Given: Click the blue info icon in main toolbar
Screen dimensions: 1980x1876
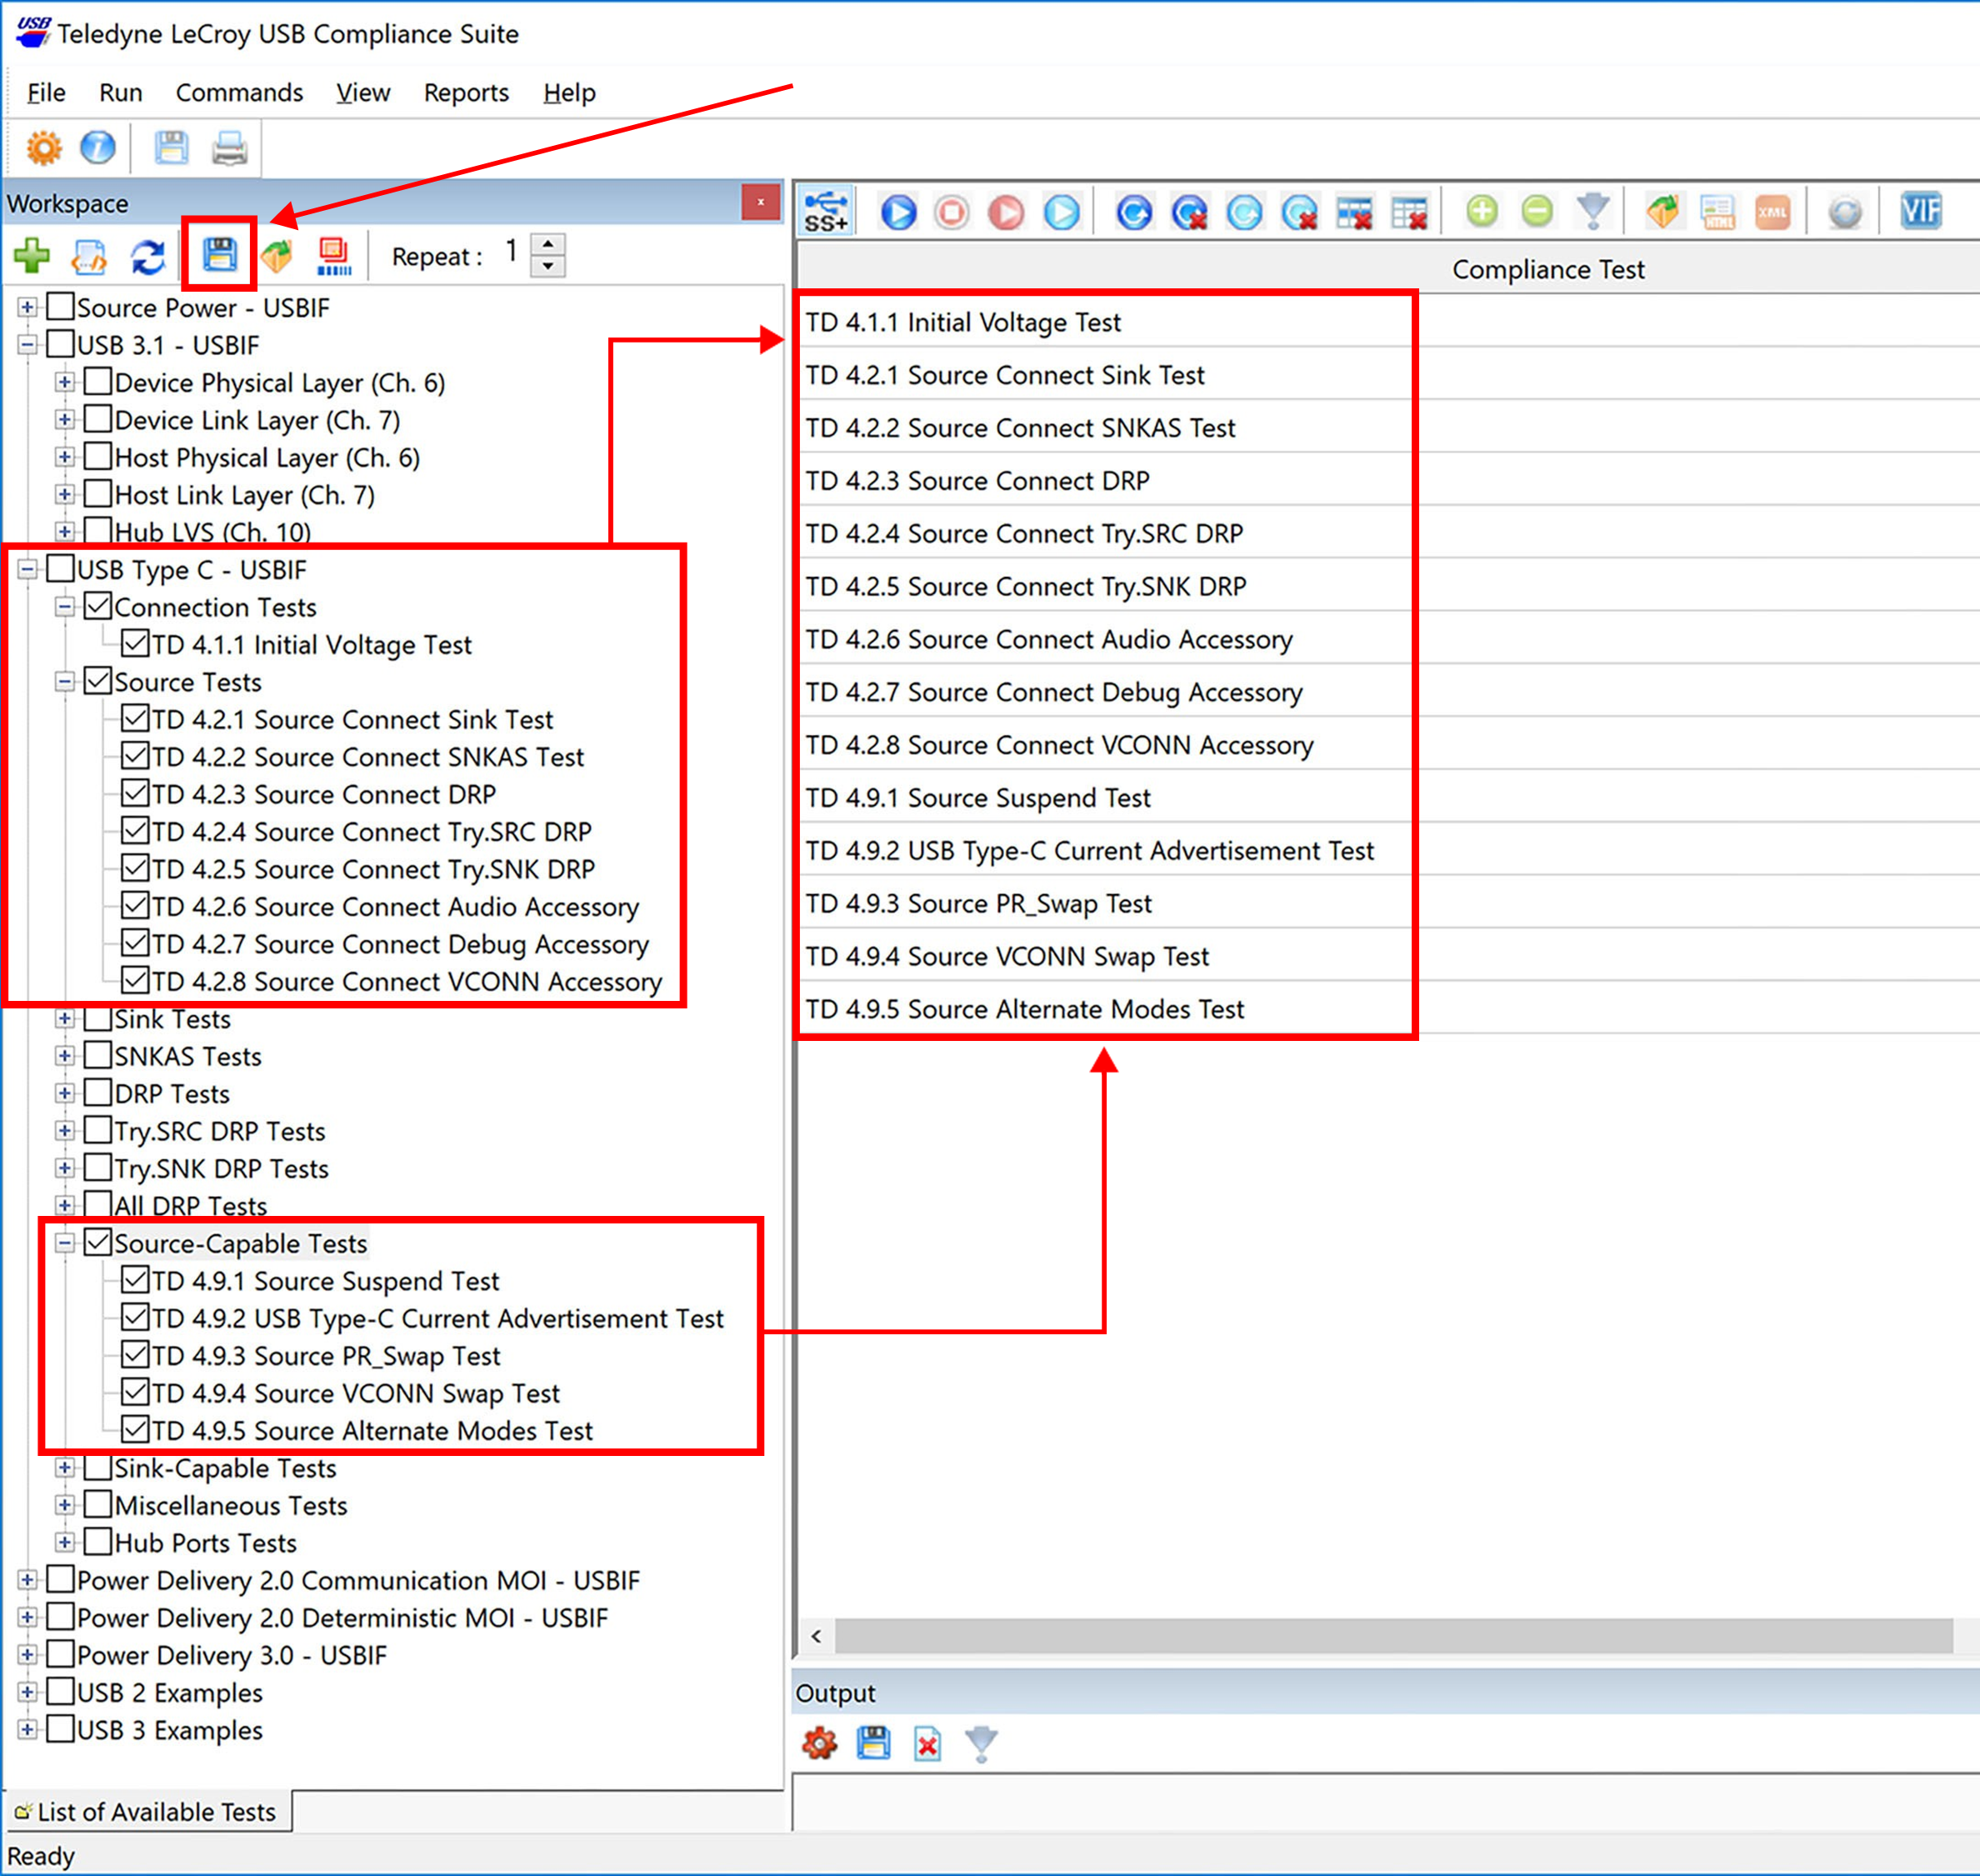Looking at the screenshot, I should pyautogui.click(x=98, y=148).
